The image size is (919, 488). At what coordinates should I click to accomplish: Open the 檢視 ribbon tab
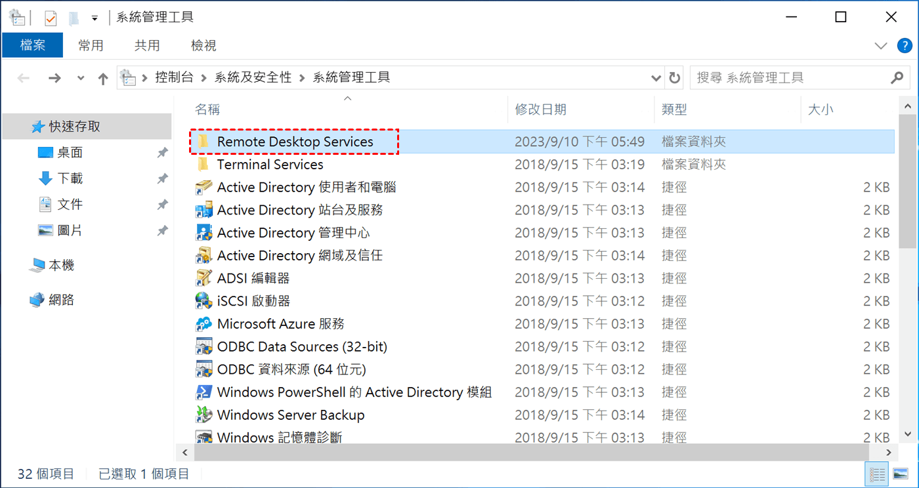pyautogui.click(x=203, y=45)
